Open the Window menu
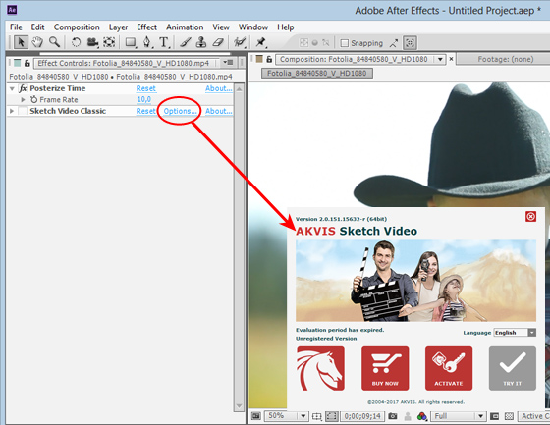 pos(253,27)
